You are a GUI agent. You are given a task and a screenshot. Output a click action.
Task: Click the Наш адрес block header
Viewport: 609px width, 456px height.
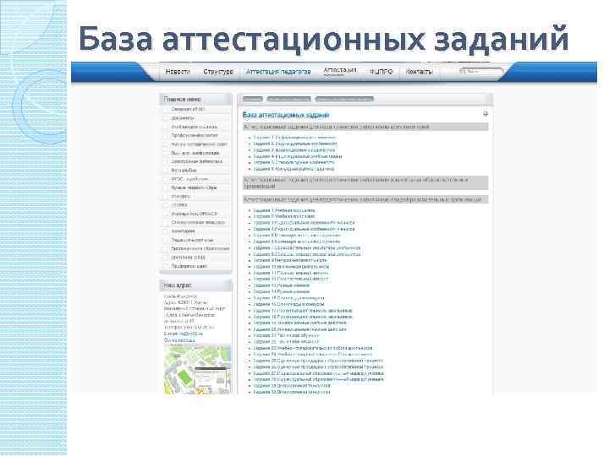(195, 285)
